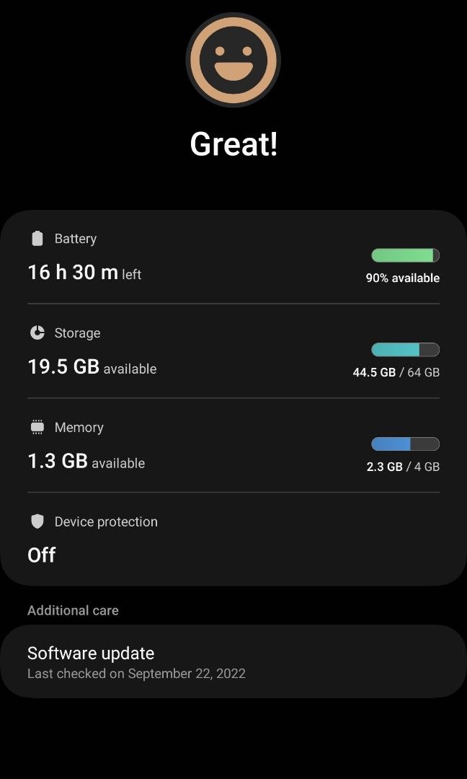Screen dimensions: 467x779
Task: Tap the 44.5 GB / 64 GB text
Action: 396,373
